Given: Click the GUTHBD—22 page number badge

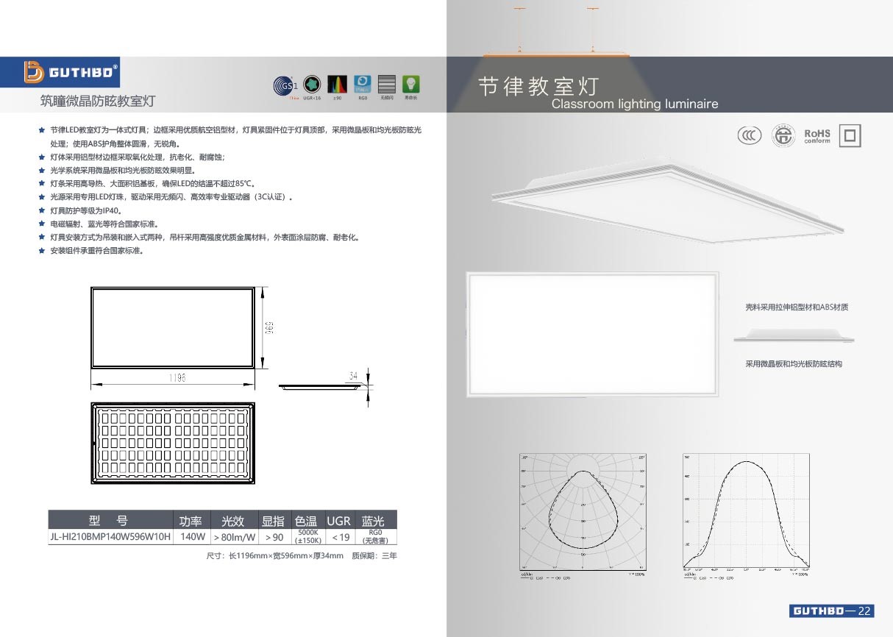Looking at the screenshot, I should pyautogui.click(x=832, y=611).
